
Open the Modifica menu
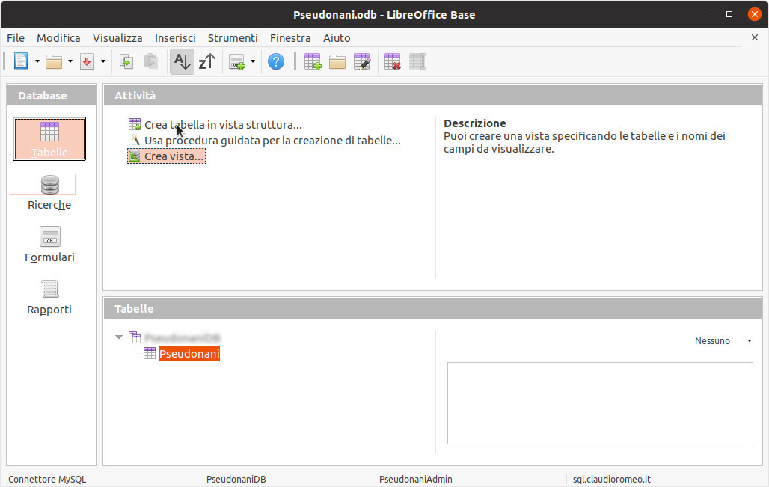pos(58,38)
